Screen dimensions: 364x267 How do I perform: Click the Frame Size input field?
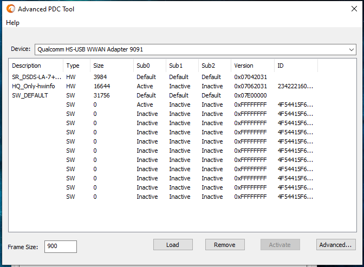60,246
